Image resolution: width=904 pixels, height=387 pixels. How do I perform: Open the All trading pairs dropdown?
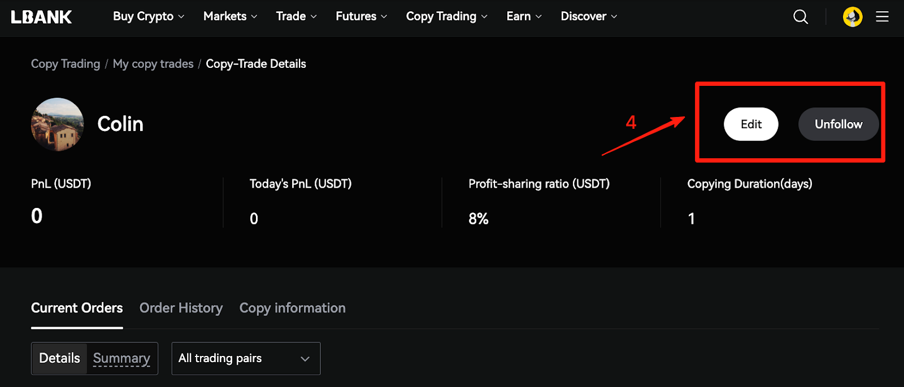pyautogui.click(x=246, y=358)
